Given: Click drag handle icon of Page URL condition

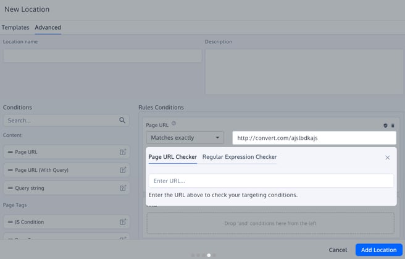Looking at the screenshot, I should [10, 152].
